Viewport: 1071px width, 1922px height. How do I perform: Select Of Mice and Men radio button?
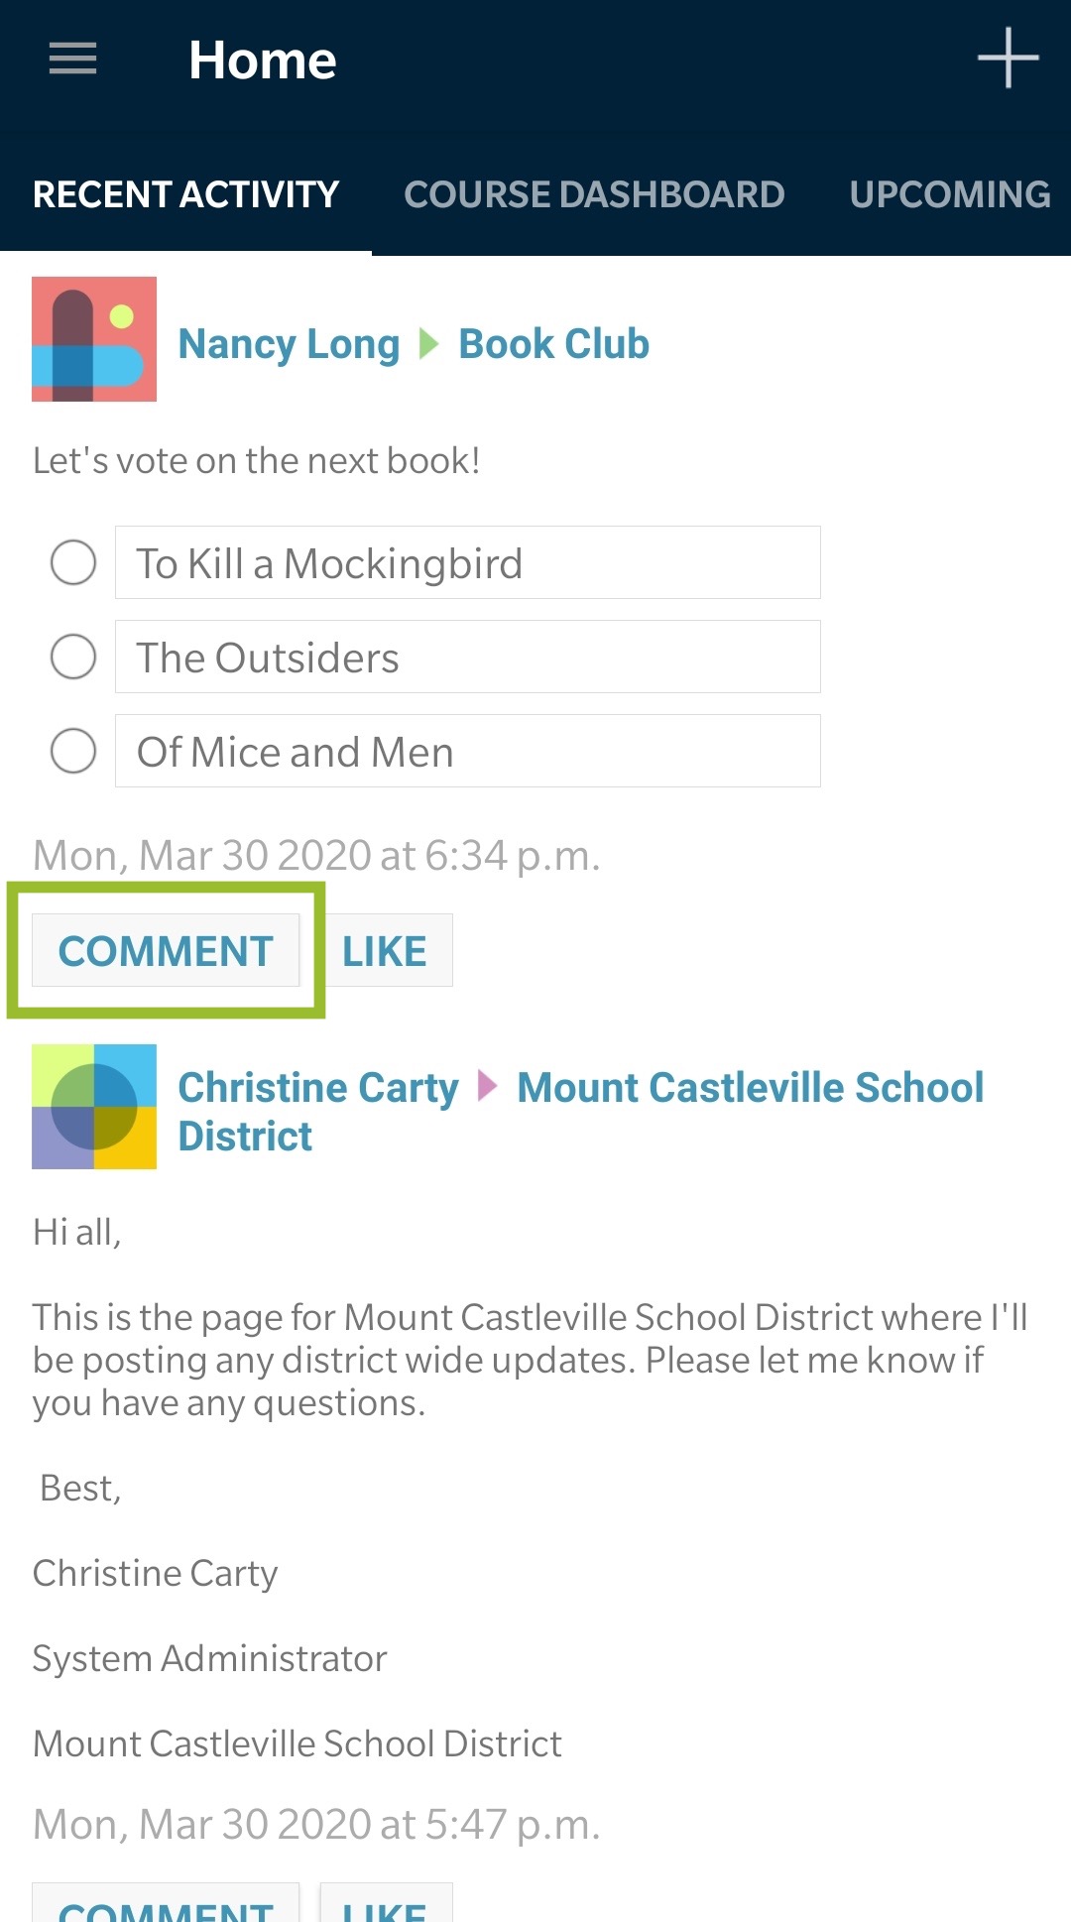tap(73, 751)
